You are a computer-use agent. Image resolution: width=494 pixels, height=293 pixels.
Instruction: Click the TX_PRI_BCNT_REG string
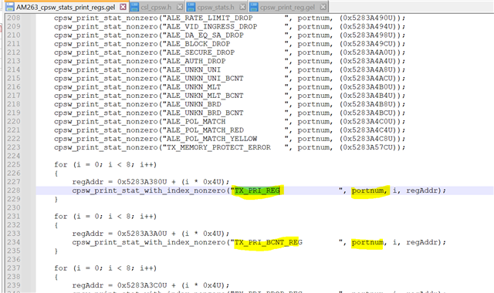[269, 242]
